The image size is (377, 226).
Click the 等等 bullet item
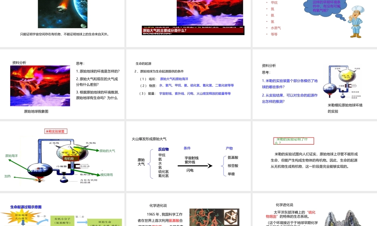[274, 34]
